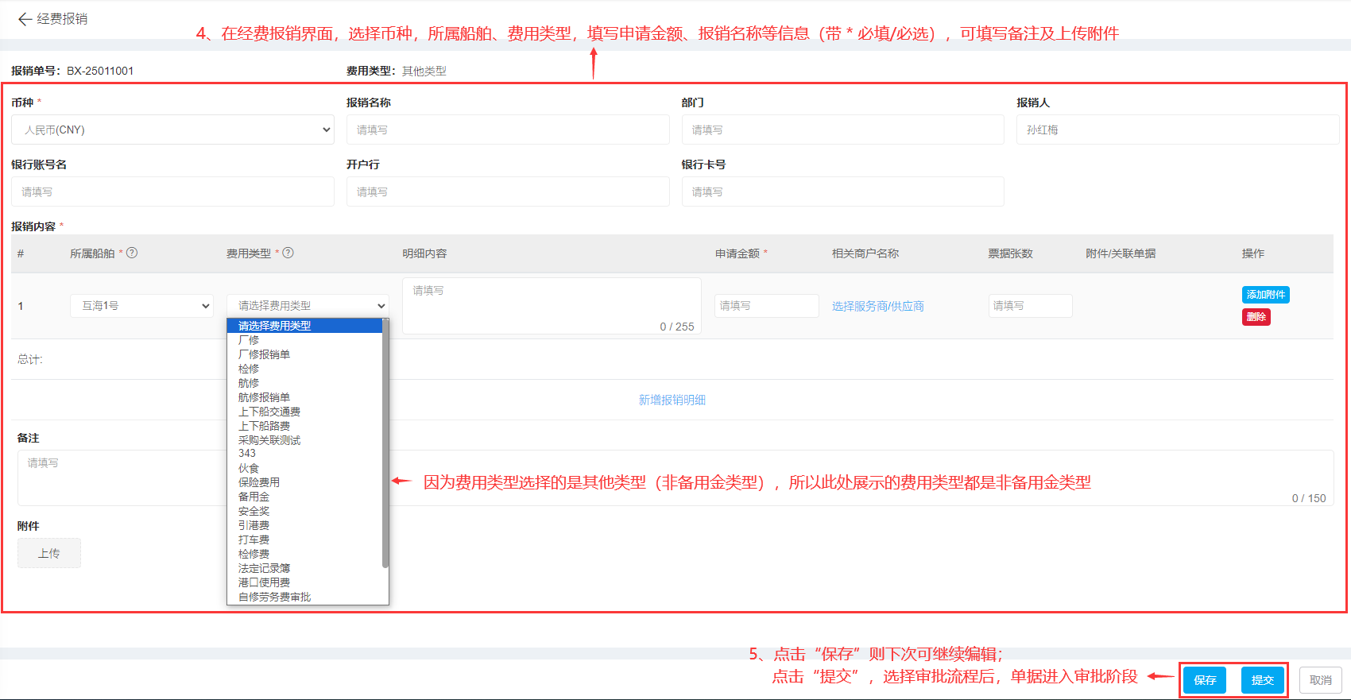Viewport: 1351px width, 700px height.
Task: Click the 部门 input field
Action: click(x=843, y=130)
